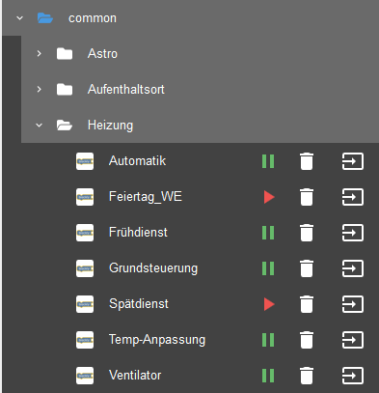The image size is (379, 393).
Task: Expand the Aufenthaltsort folder chevron
Action: click(x=39, y=89)
